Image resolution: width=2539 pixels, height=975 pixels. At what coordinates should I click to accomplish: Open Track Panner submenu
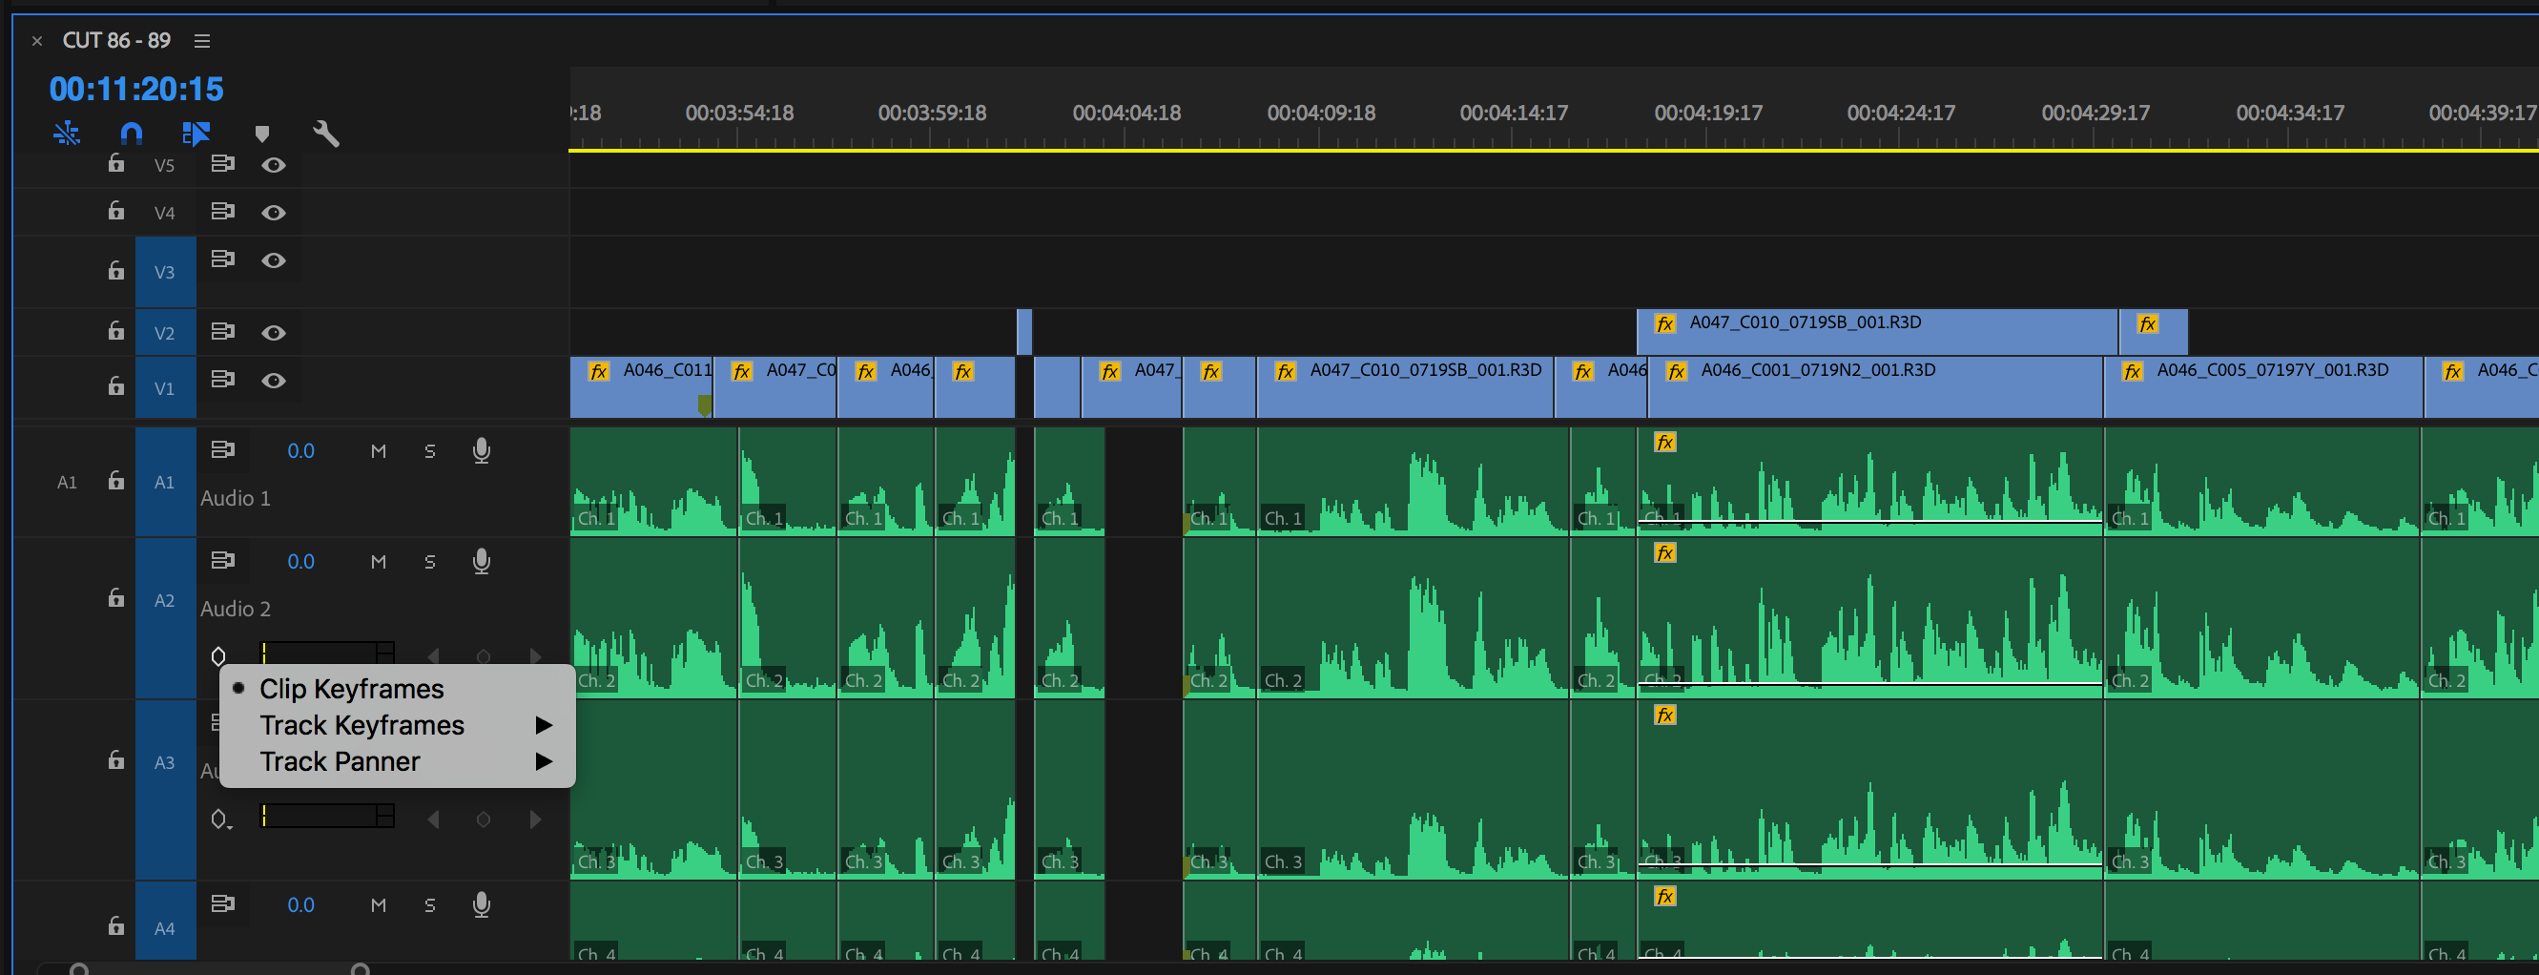(397, 761)
